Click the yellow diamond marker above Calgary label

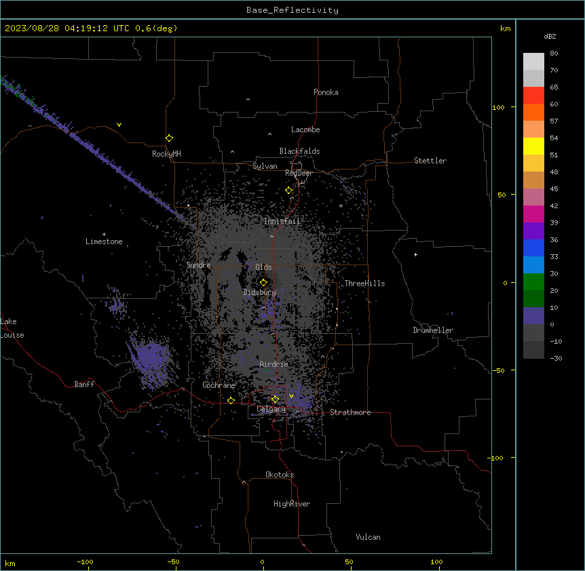(x=275, y=399)
